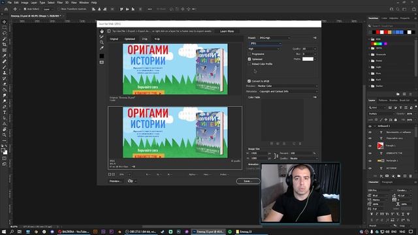Screen dimensions: 418x235
Task: Open the compression quality dropdown set to High
Action: point(264,49)
